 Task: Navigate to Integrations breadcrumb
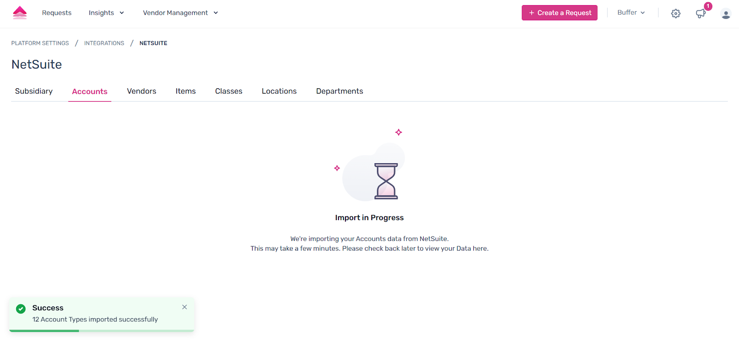(104, 43)
